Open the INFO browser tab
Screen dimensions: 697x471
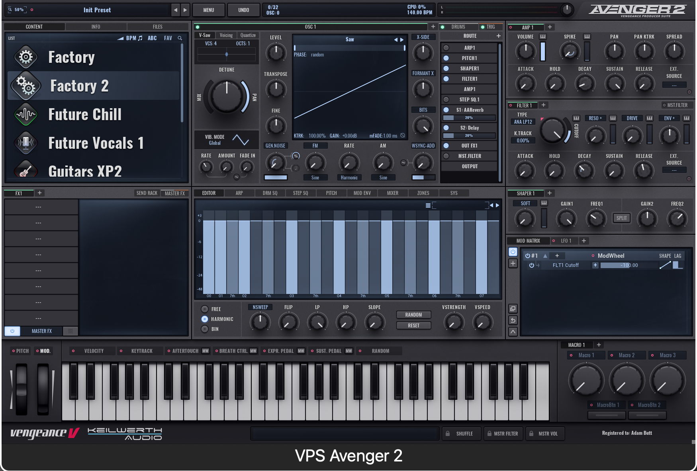[96, 27]
